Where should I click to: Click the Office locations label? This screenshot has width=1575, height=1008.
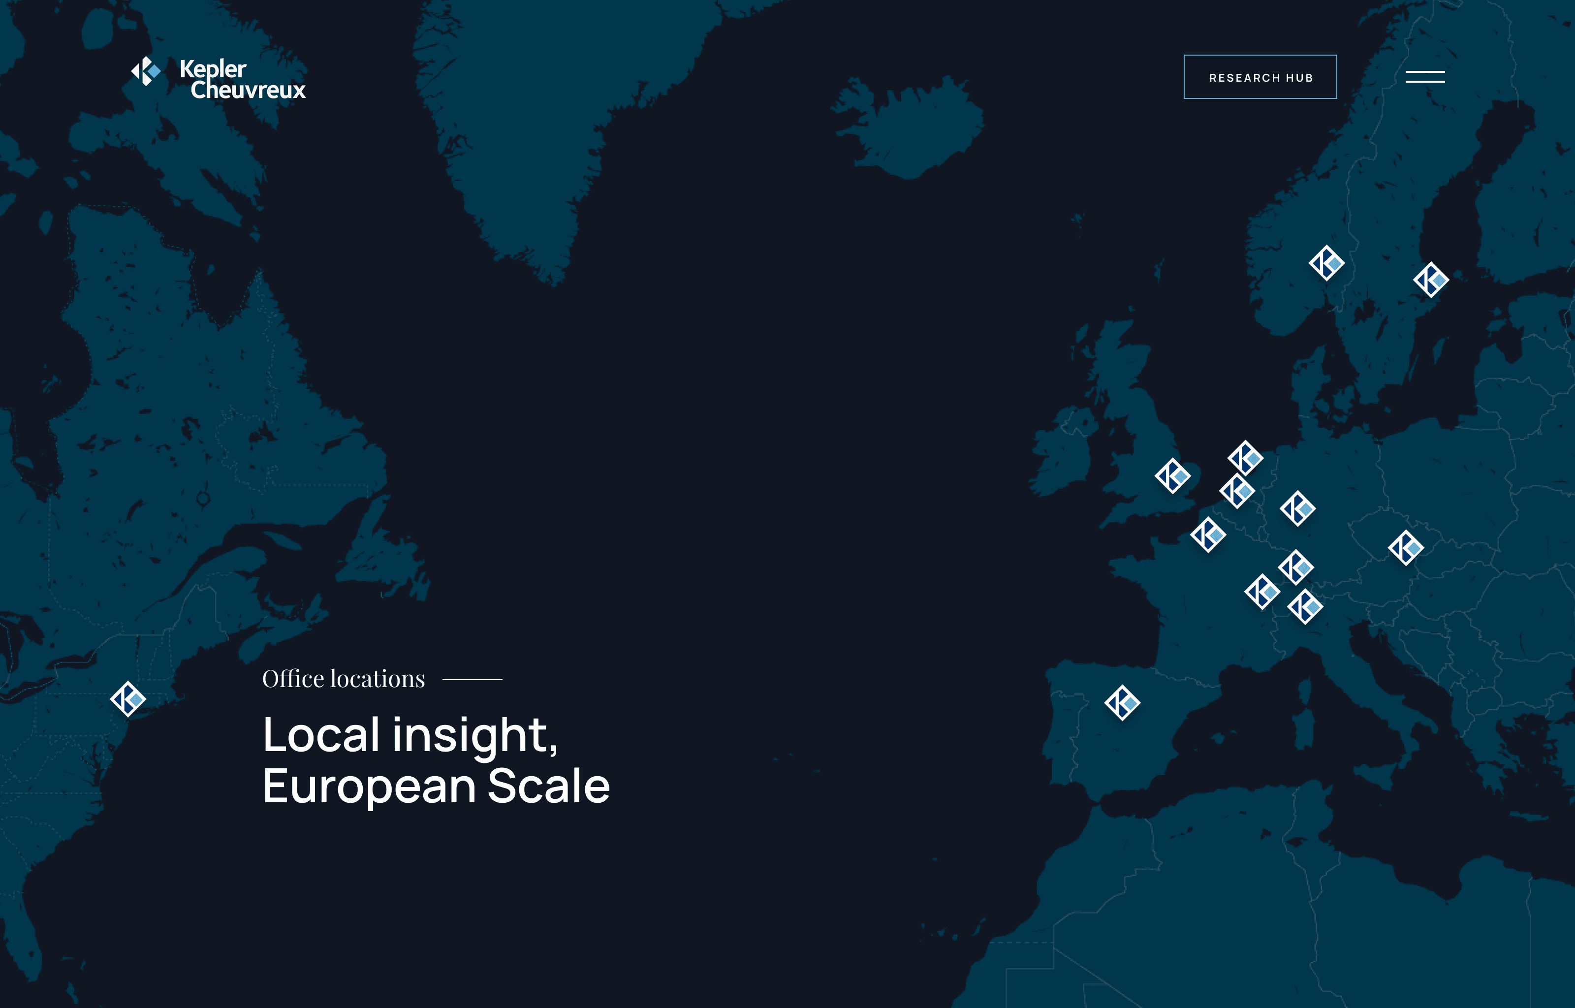pyautogui.click(x=344, y=679)
